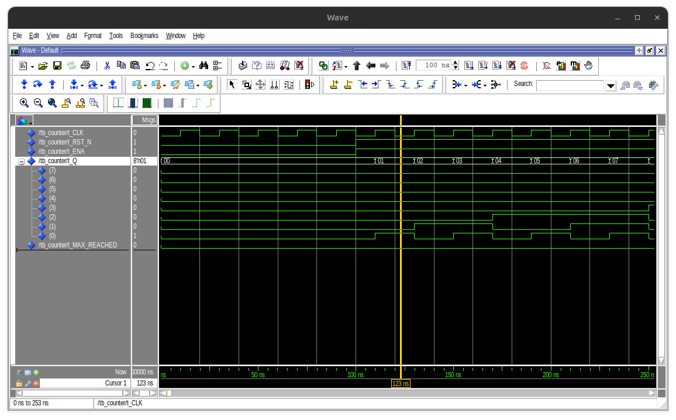676x420 pixels.
Task: Click the traffic light Stop Drag icon
Action: click(x=309, y=85)
